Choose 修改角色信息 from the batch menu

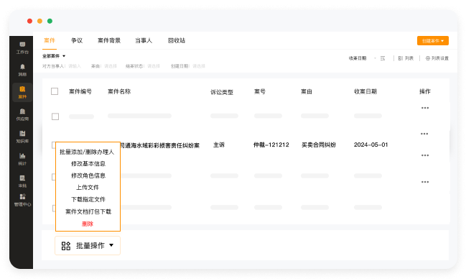(x=88, y=175)
